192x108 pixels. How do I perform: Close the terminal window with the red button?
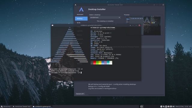[139, 25]
